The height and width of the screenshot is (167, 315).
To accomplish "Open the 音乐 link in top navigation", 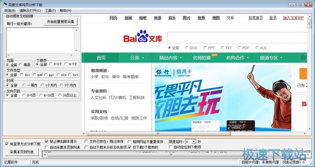I will 172,18.
